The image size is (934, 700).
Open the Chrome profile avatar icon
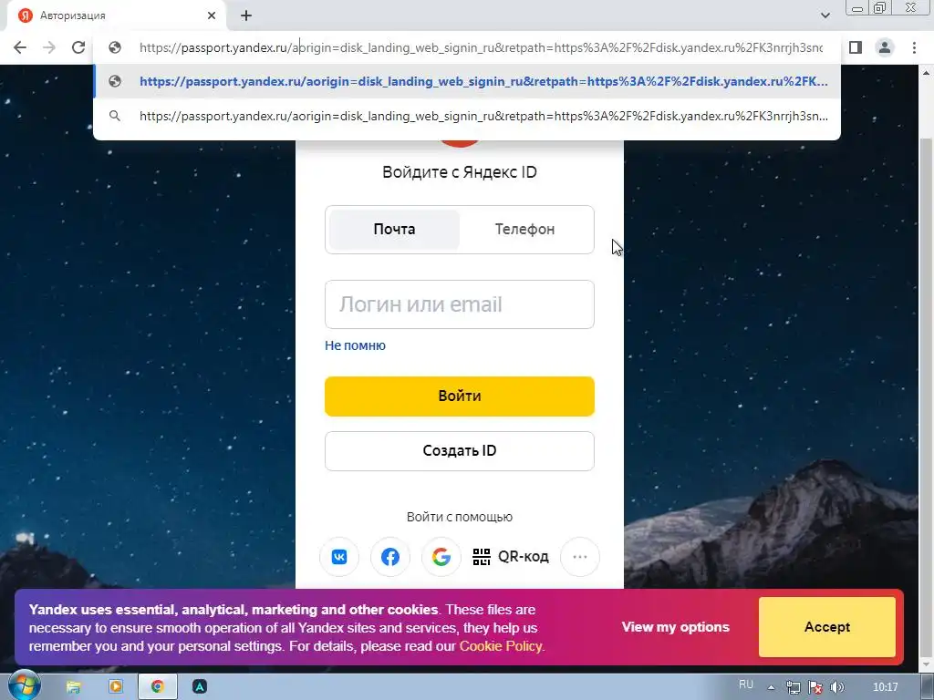click(x=885, y=47)
